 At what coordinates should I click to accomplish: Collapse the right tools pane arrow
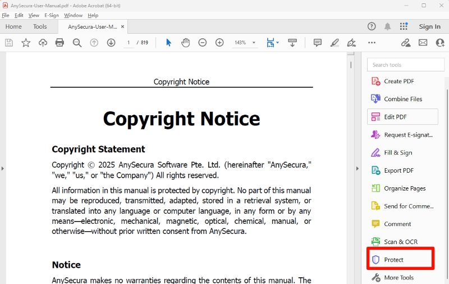(357, 168)
